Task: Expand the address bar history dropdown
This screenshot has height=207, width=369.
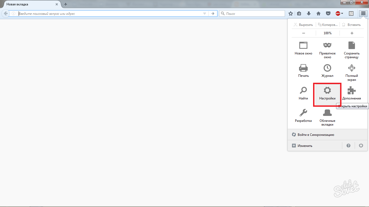Action: [x=204, y=13]
